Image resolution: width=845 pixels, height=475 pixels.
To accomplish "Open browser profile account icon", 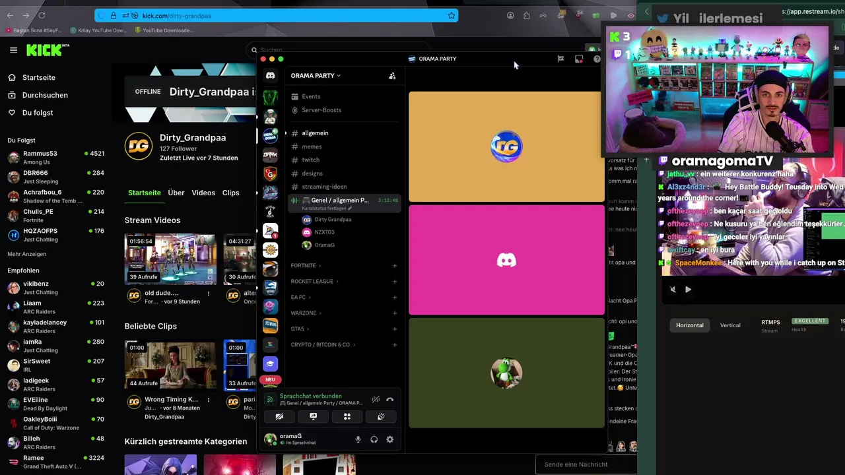I will click(510, 15).
